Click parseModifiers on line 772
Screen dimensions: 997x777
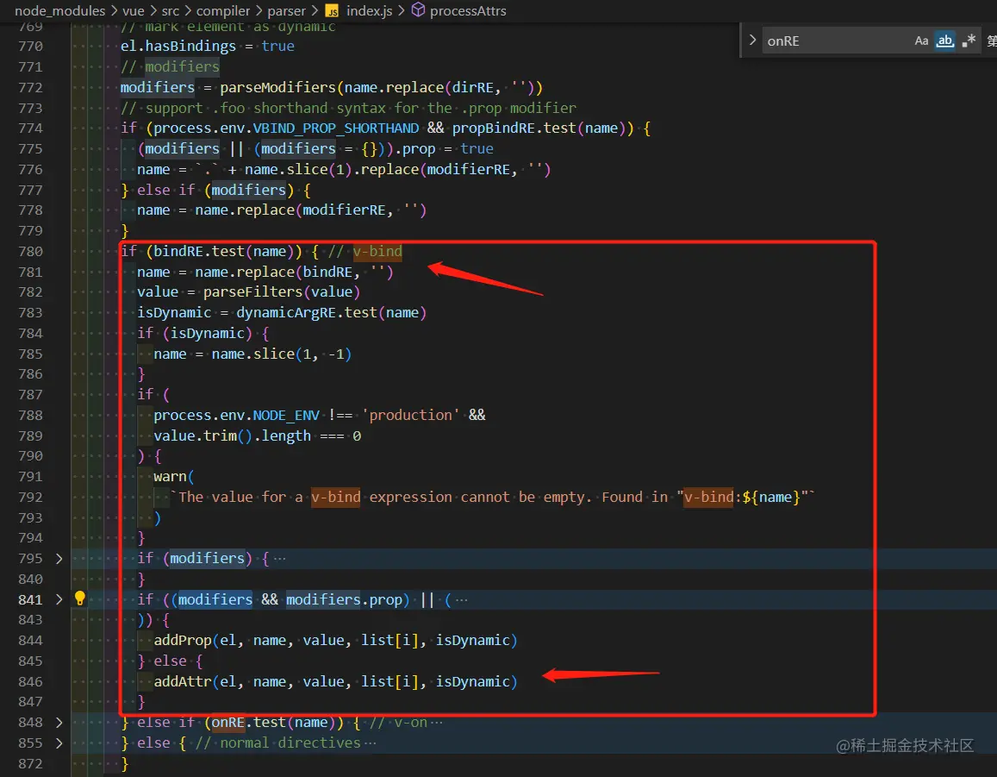(x=277, y=87)
